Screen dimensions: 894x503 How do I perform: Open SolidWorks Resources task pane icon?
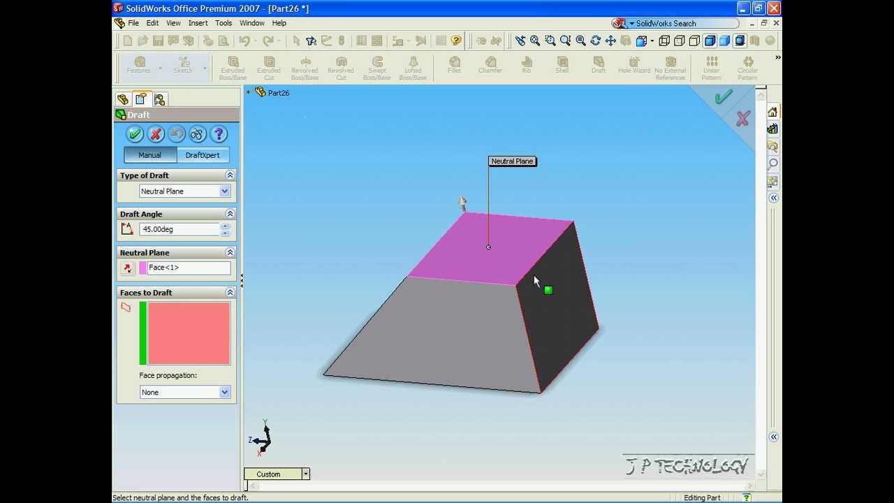[x=773, y=112]
